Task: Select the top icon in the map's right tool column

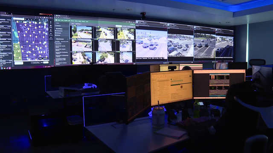Action: 51,22
